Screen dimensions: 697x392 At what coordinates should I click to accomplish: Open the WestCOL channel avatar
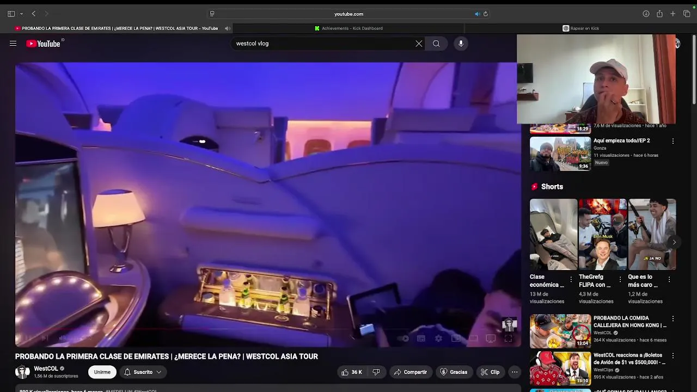click(x=22, y=372)
